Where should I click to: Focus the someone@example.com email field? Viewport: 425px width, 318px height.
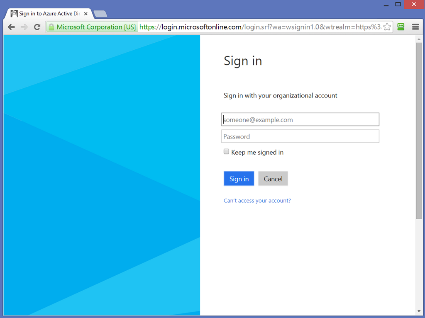pos(300,119)
